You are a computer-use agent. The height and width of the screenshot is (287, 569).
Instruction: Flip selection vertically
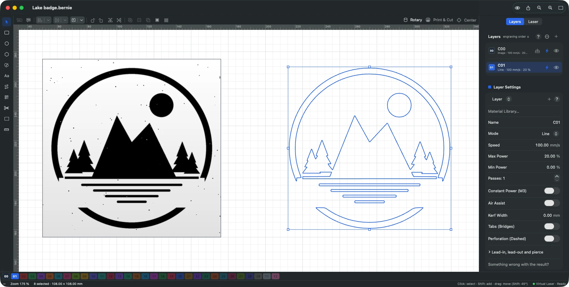119,20
